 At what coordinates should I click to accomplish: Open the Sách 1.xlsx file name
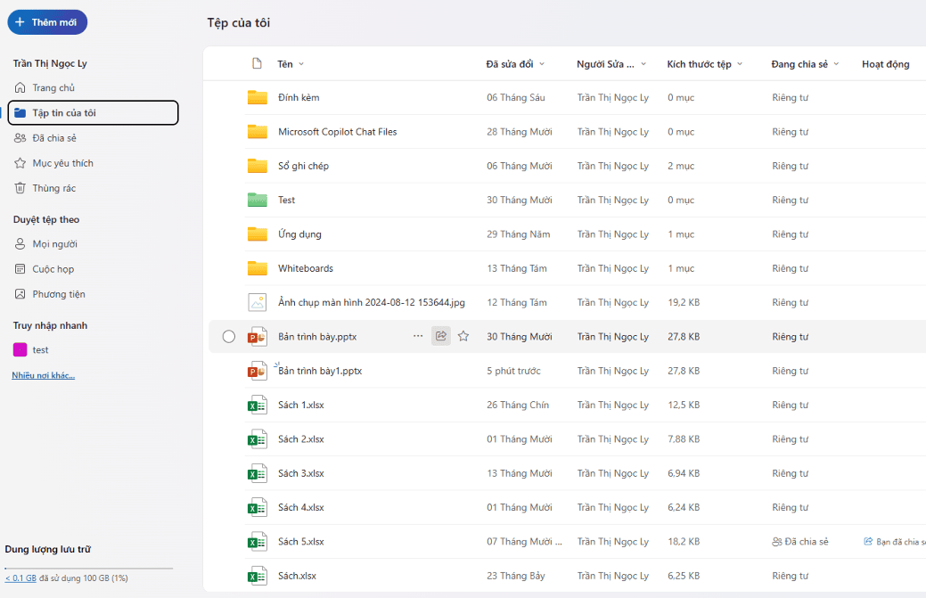point(301,405)
